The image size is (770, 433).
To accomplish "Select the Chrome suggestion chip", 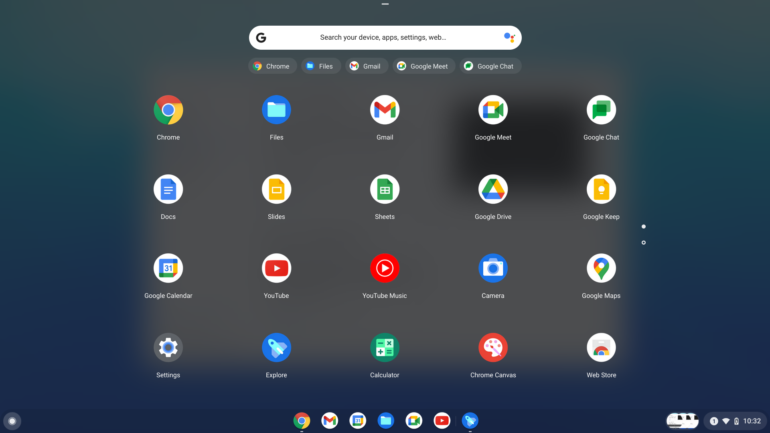I will (x=273, y=66).
